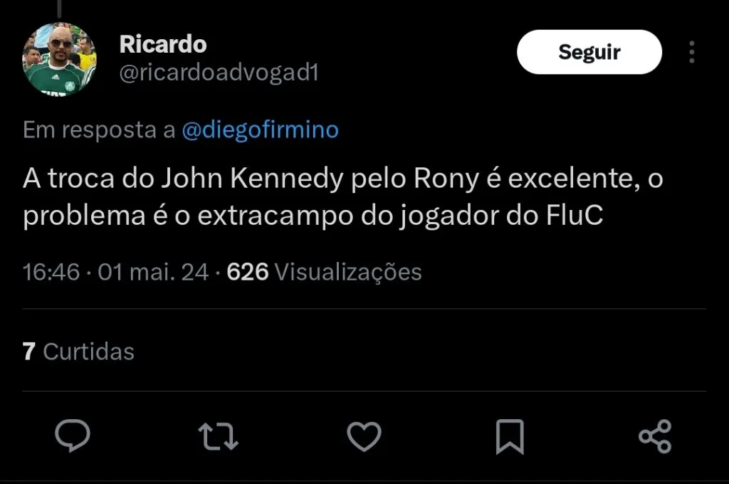Like the tweet with the heart icon
This screenshot has height=484, width=729.
pyautogui.click(x=364, y=436)
